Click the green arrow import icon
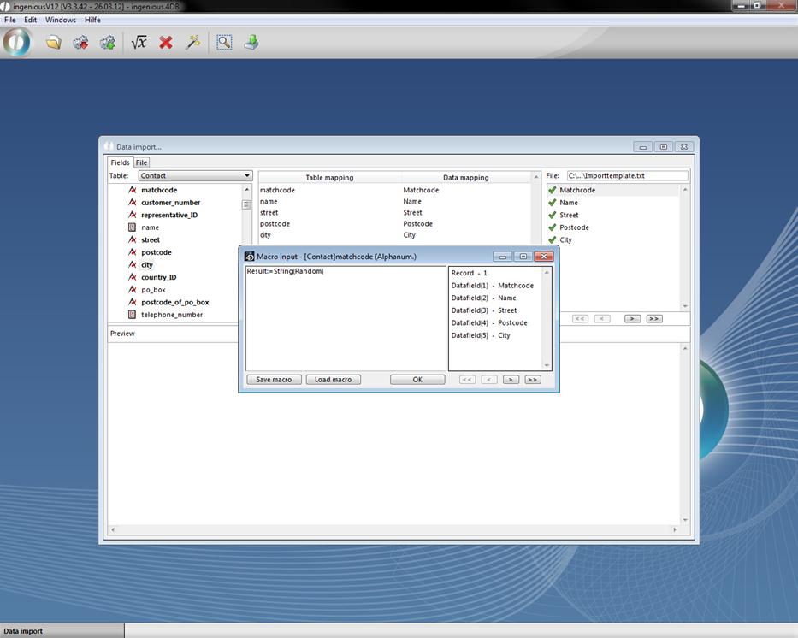This screenshot has width=798, height=638. point(251,42)
